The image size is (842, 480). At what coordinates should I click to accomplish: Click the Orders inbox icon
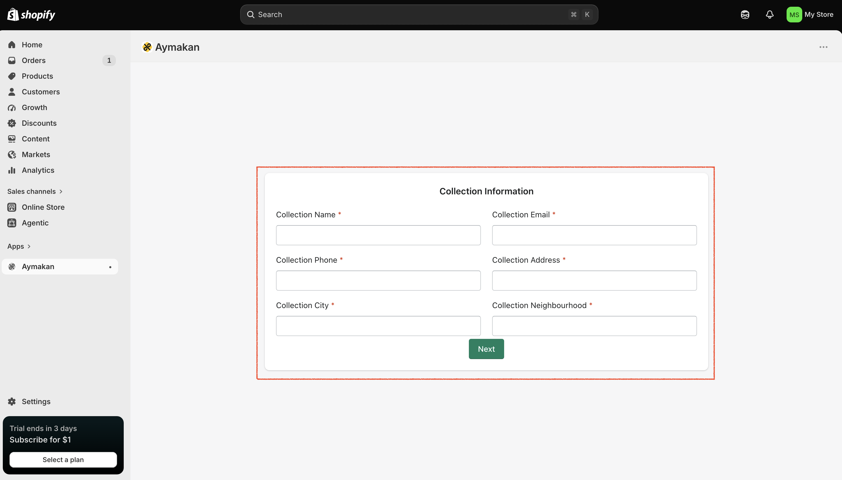(12, 60)
